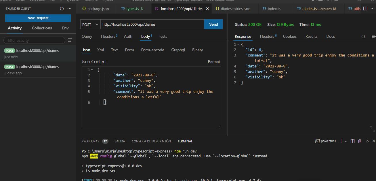Close the localhost:3000/api/diaries request tab
376x181 pixels.
coord(207,9)
